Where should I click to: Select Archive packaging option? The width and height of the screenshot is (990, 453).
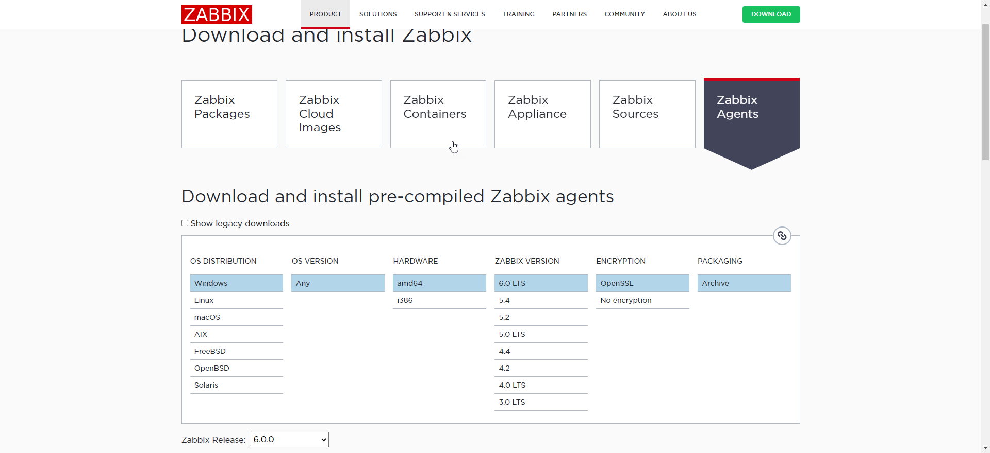(x=744, y=283)
